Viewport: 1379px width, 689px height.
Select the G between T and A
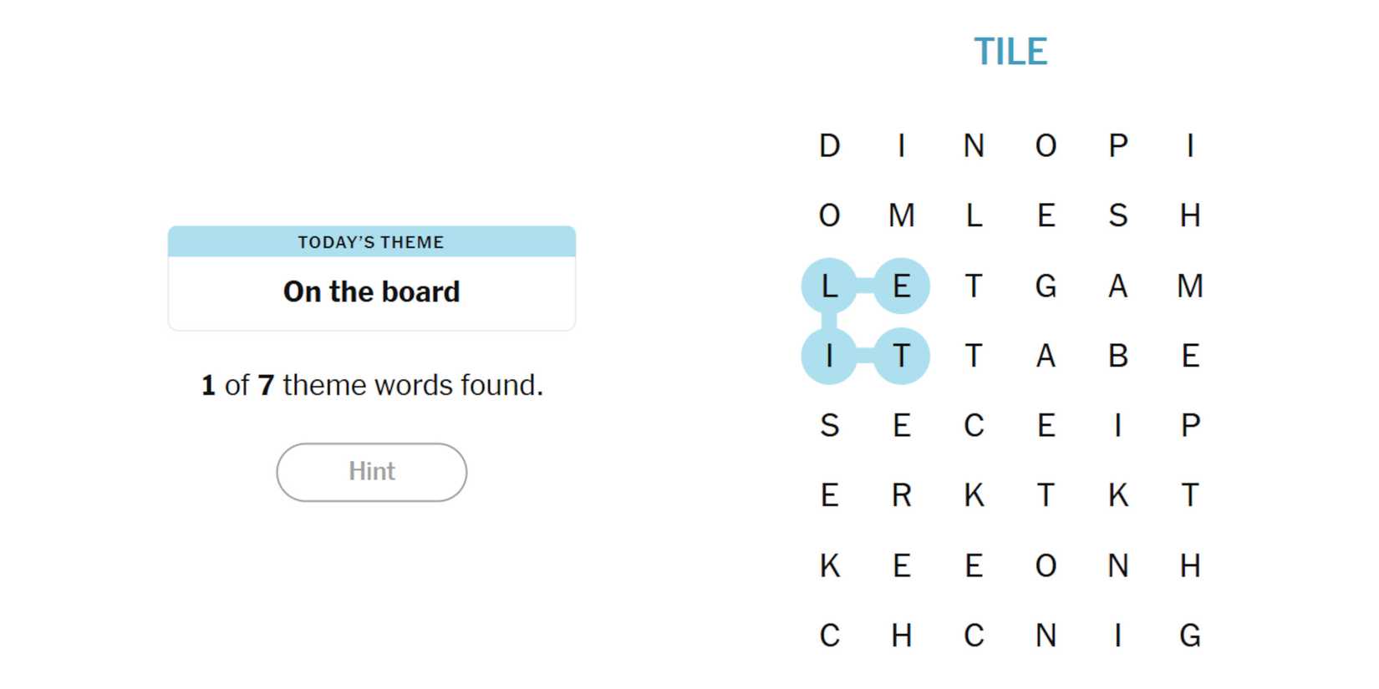[x=1046, y=286]
